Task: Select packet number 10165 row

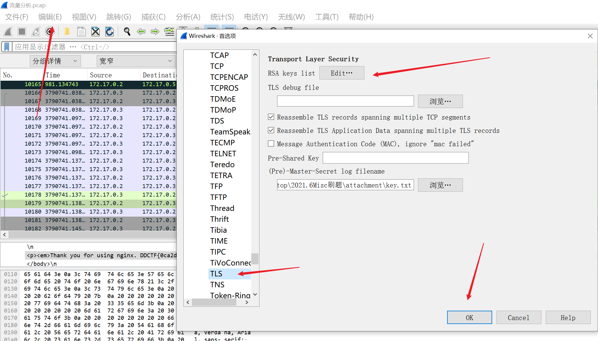Action: click(x=88, y=84)
